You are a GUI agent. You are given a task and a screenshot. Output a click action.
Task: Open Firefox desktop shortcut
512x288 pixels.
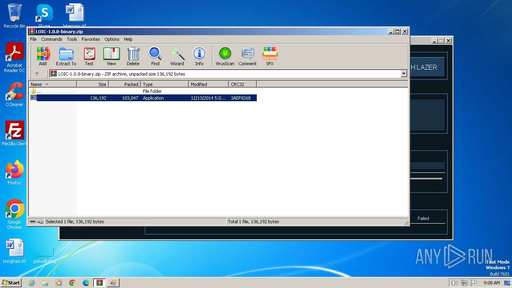click(x=14, y=173)
